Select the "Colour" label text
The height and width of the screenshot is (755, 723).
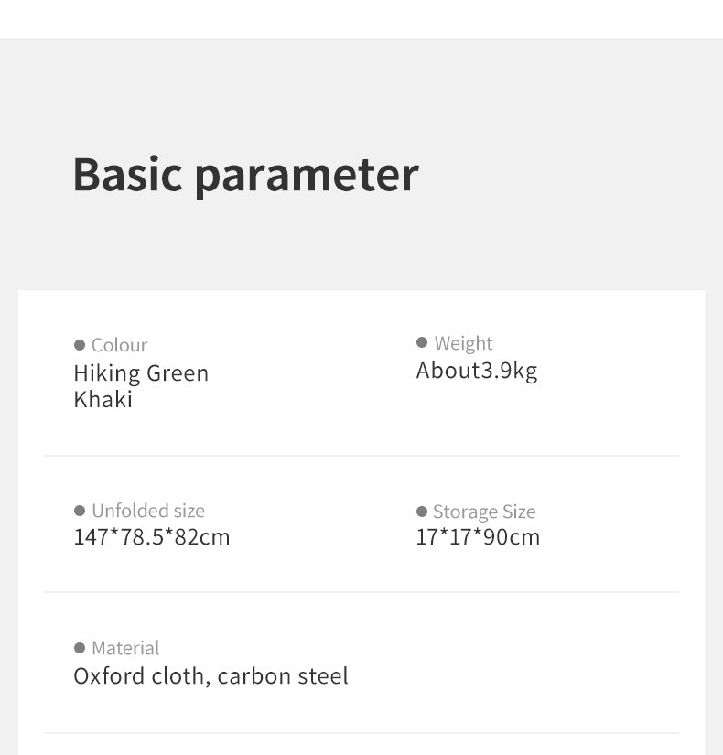[x=119, y=345]
